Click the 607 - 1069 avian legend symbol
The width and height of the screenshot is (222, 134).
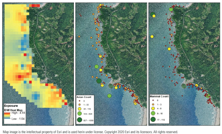tap(80, 120)
